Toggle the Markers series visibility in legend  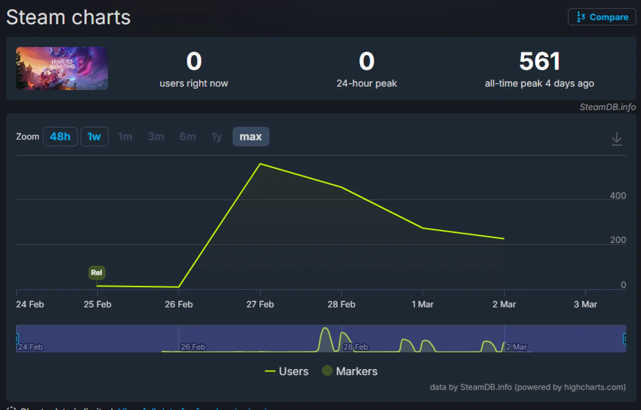[356, 371]
